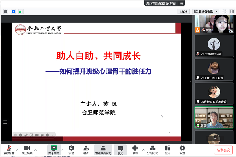Screen dimensions: 236x157
Task: Click the green network signal indicator
Action: 21,12
